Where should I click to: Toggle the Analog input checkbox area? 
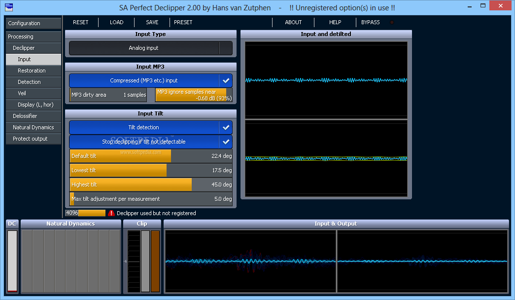(x=226, y=48)
